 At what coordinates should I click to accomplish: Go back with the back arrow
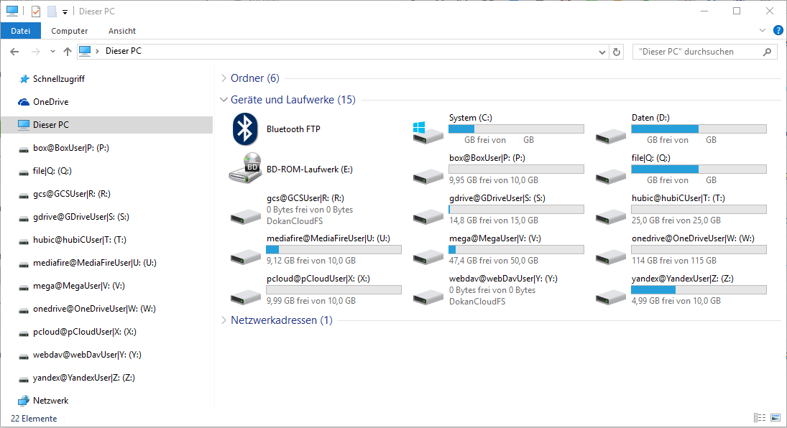14,51
